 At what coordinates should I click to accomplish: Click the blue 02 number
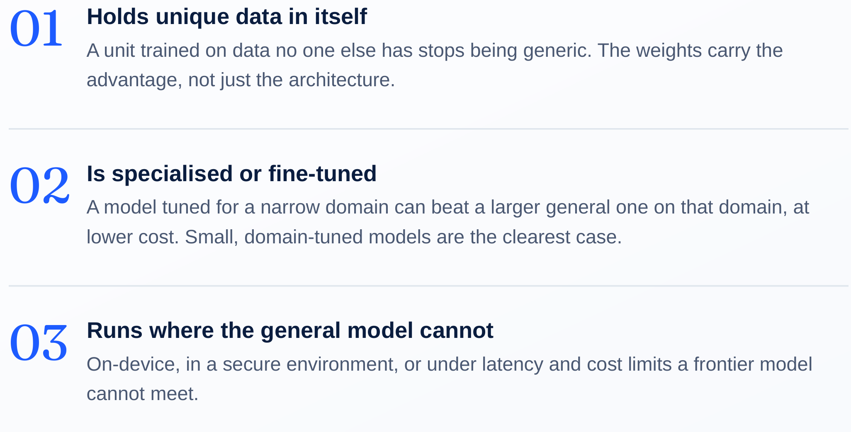(39, 185)
